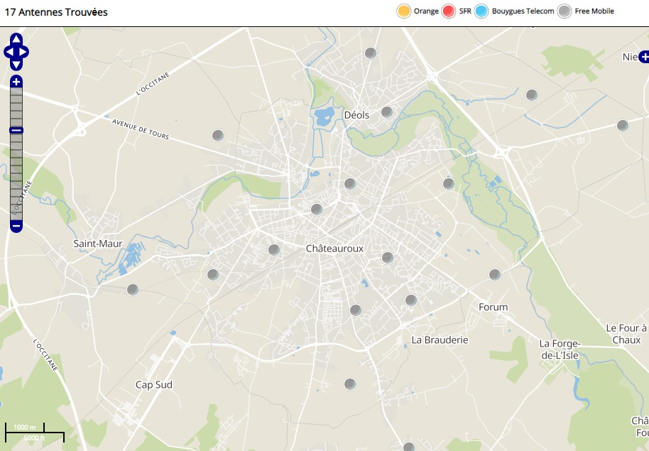Toggle the Orange operator filter circle
The height and width of the screenshot is (451, 649).
click(x=403, y=11)
